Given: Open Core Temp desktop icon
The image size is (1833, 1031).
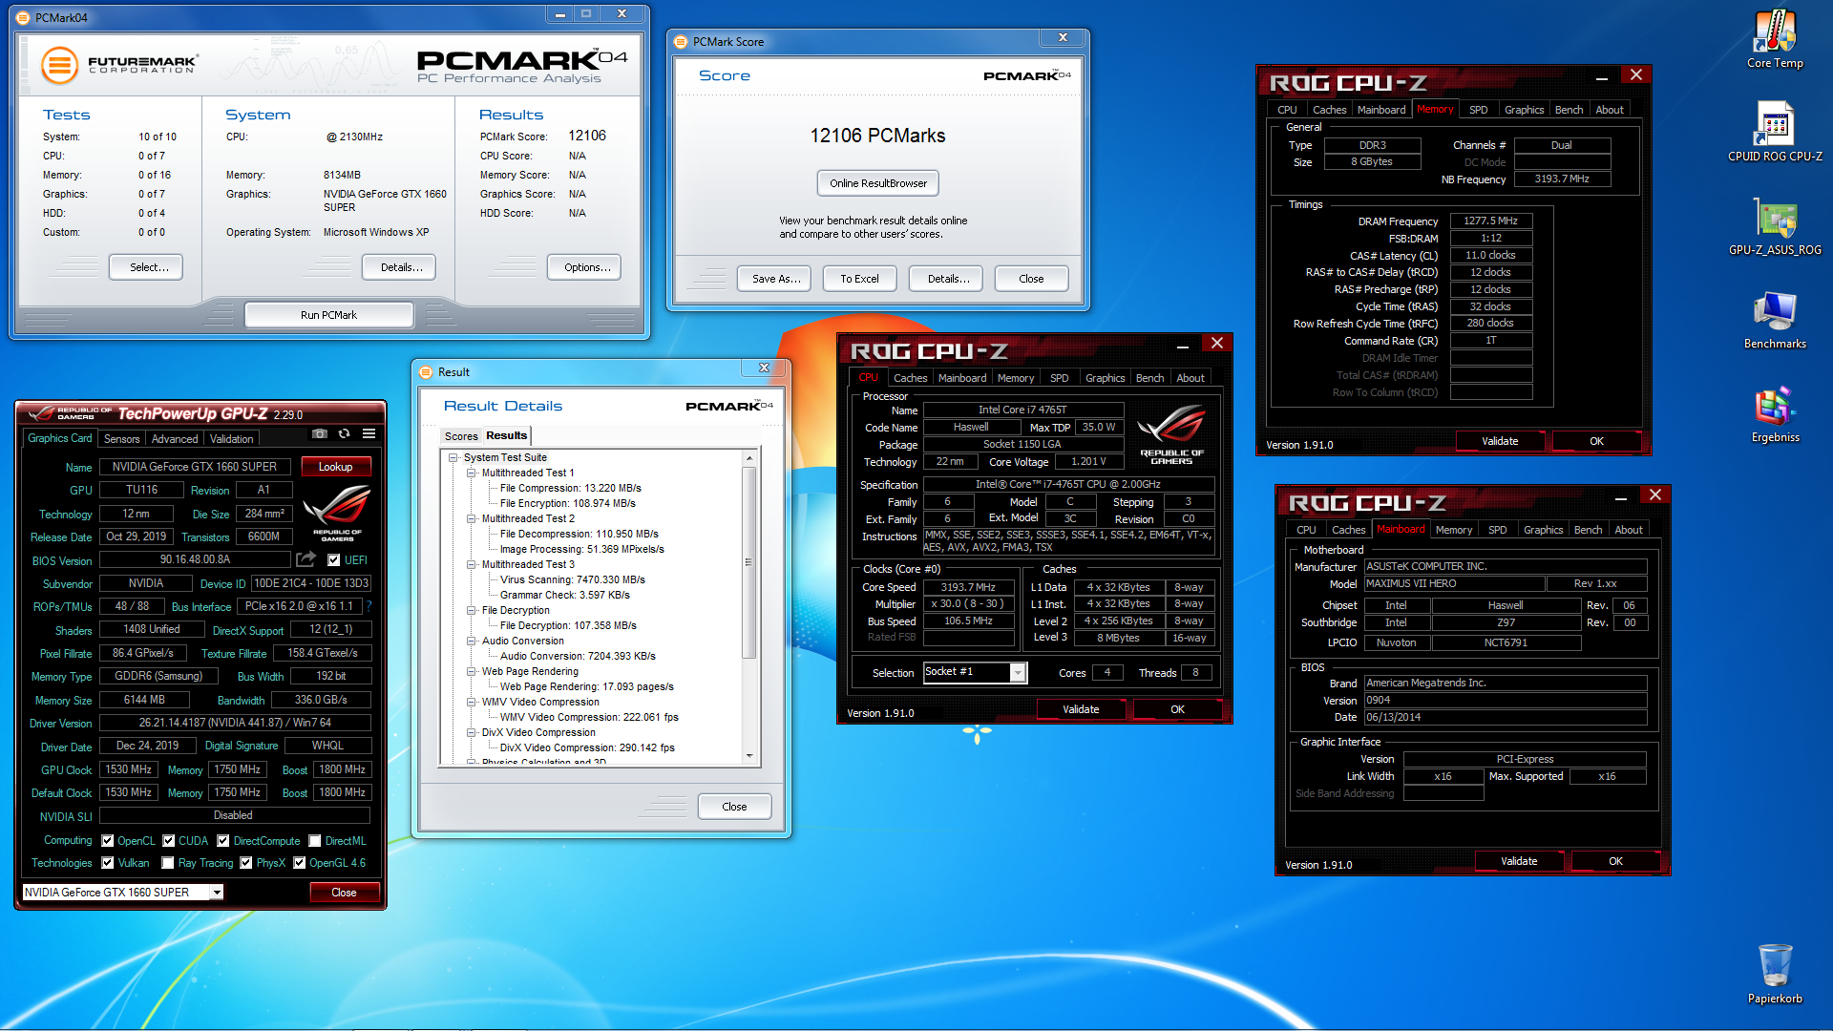Looking at the screenshot, I should (1775, 40).
